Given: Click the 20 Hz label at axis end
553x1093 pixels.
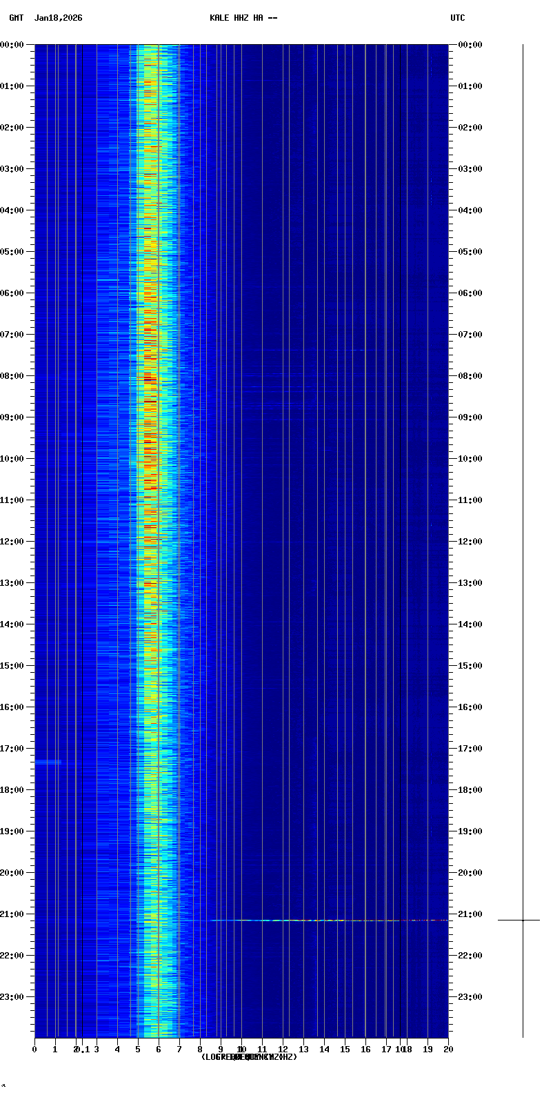Looking at the screenshot, I should (448, 1050).
